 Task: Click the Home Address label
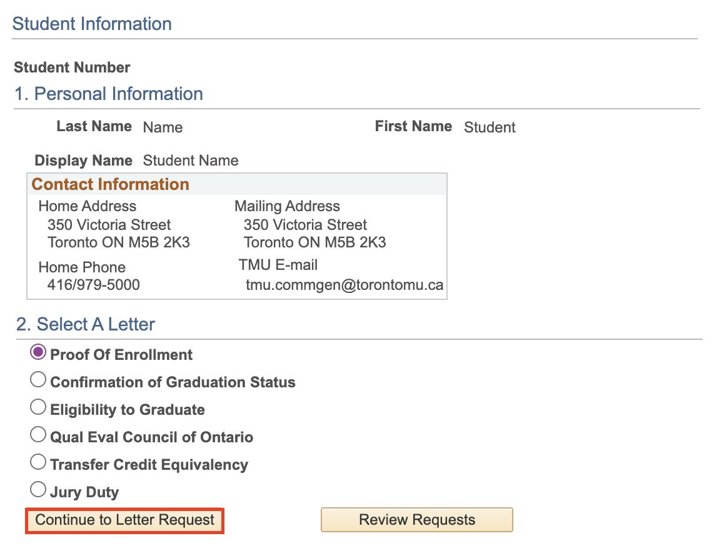[87, 206]
